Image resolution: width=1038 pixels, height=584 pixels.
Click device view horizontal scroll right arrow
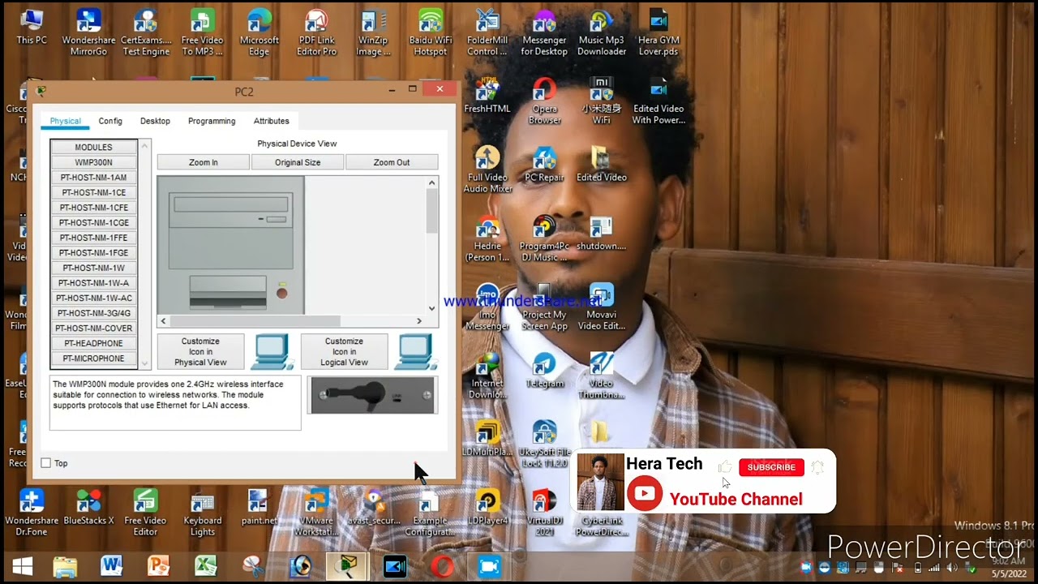(419, 321)
